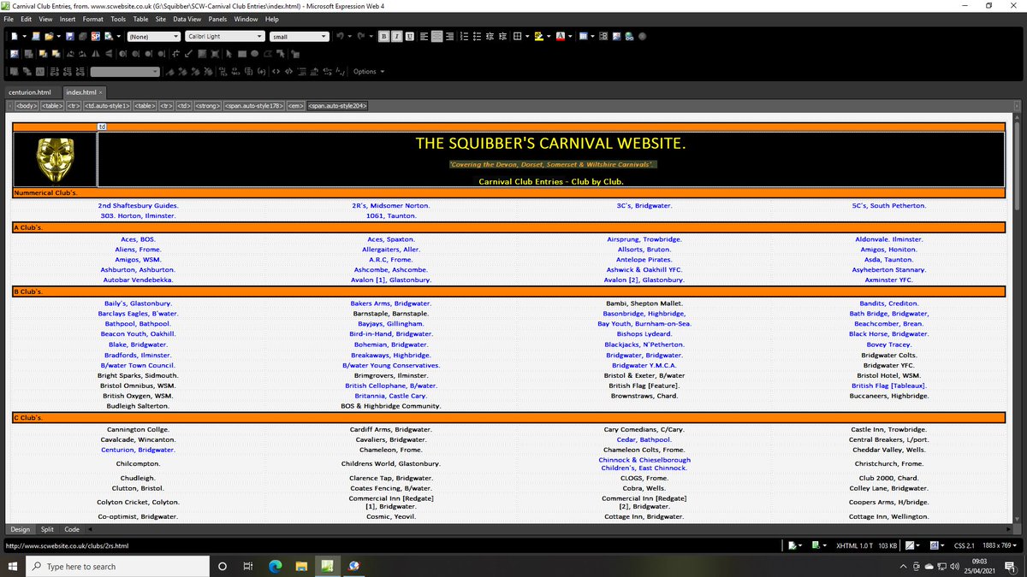Click the Save icon on the toolbar
This screenshot has width=1027, height=577.
point(70,36)
